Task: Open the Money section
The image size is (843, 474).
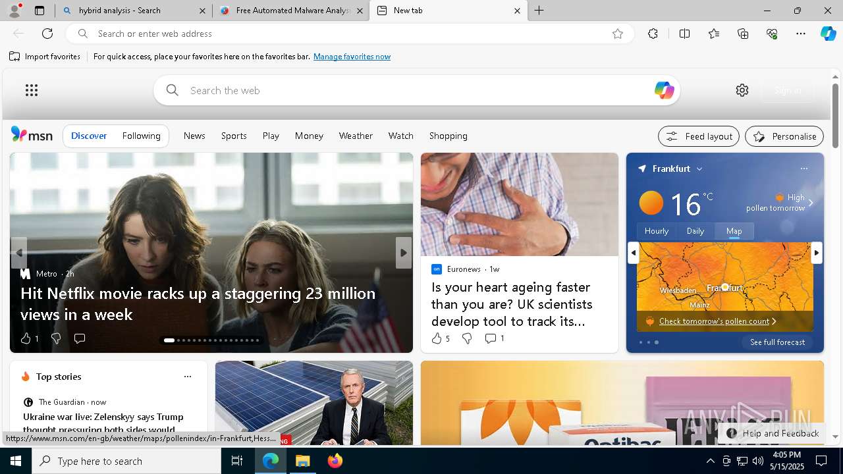Action: pos(309,136)
